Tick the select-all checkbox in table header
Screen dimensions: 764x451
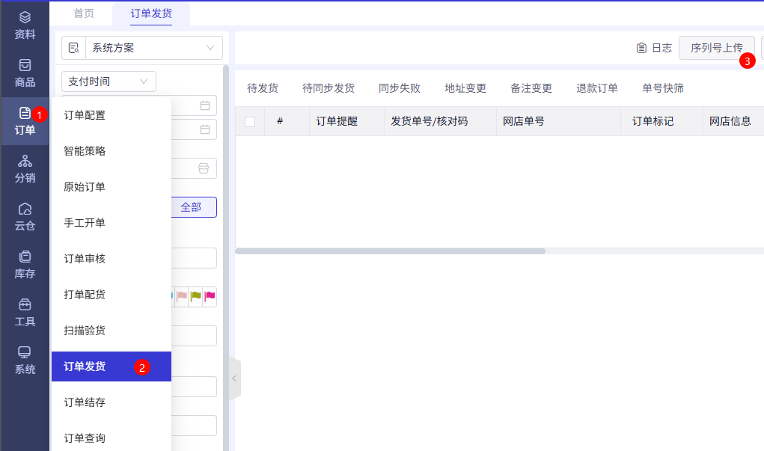click(250, 122)
